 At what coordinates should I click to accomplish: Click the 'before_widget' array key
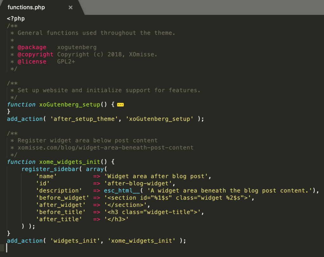click(62, 198)
